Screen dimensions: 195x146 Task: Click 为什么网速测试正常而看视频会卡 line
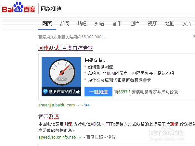point(119,80)
